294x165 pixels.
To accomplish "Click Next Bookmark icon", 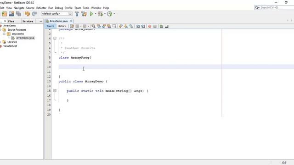I will tap(126, 27).
